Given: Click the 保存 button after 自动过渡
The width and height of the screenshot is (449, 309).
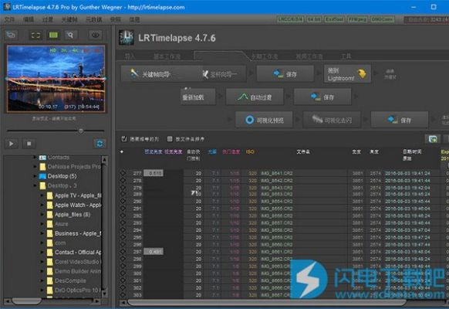Looking at the screenshot, I should tap(322, 97).
